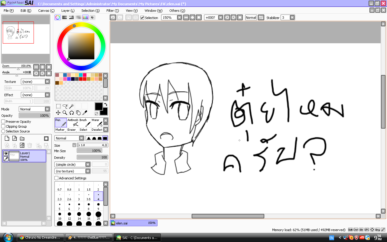The image size is (387, 242).
Task: Expand Advanced Settings checkbox
Action: click(57, 178)
